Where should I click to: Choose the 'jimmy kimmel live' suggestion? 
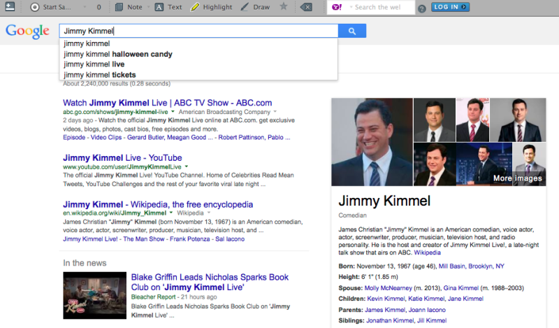pyautogui.click(x=198, y=64)
